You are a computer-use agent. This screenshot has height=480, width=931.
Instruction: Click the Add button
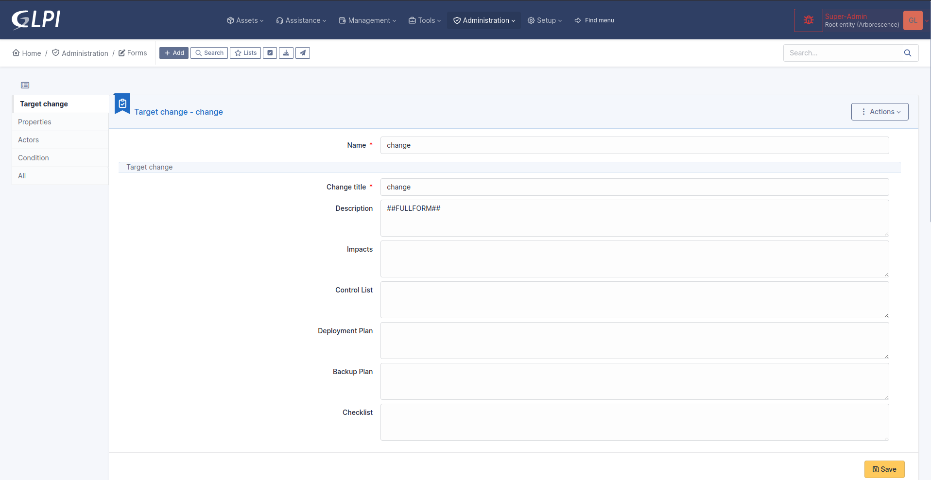(173, 52)
